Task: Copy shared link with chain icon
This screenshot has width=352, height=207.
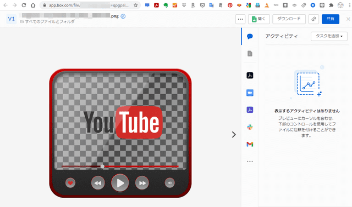Action: 313,19
